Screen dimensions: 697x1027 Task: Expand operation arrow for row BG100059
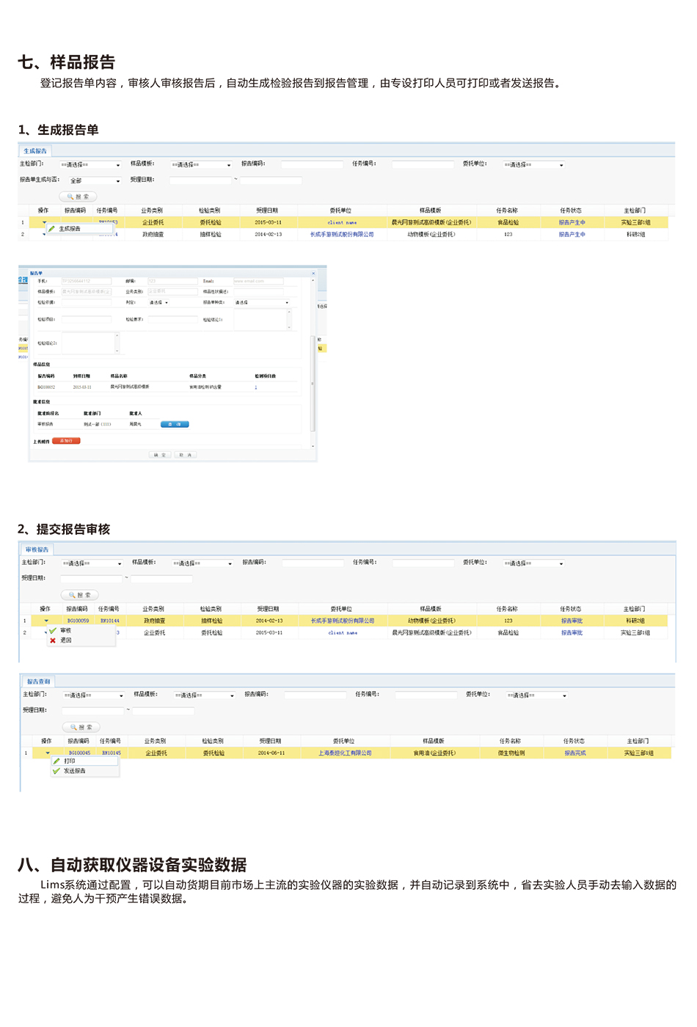[46, 621]
